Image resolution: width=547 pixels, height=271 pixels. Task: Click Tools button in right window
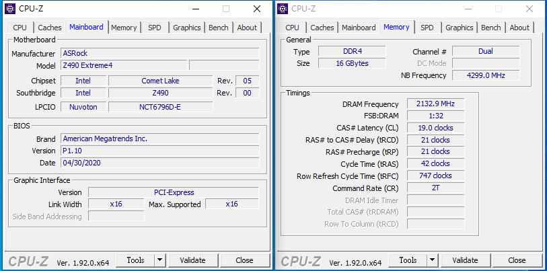[x=408, y=260]
